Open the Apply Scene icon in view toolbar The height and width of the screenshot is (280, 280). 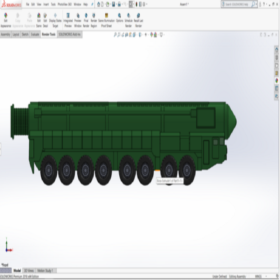pyautogui.click(x=155, y=35)
